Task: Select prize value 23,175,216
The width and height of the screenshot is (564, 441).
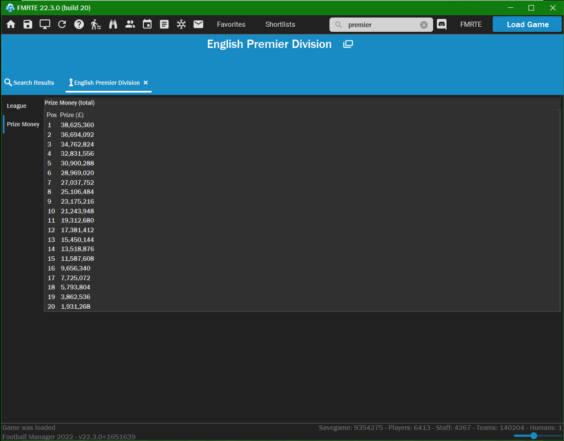Action: tap(77, 201)
